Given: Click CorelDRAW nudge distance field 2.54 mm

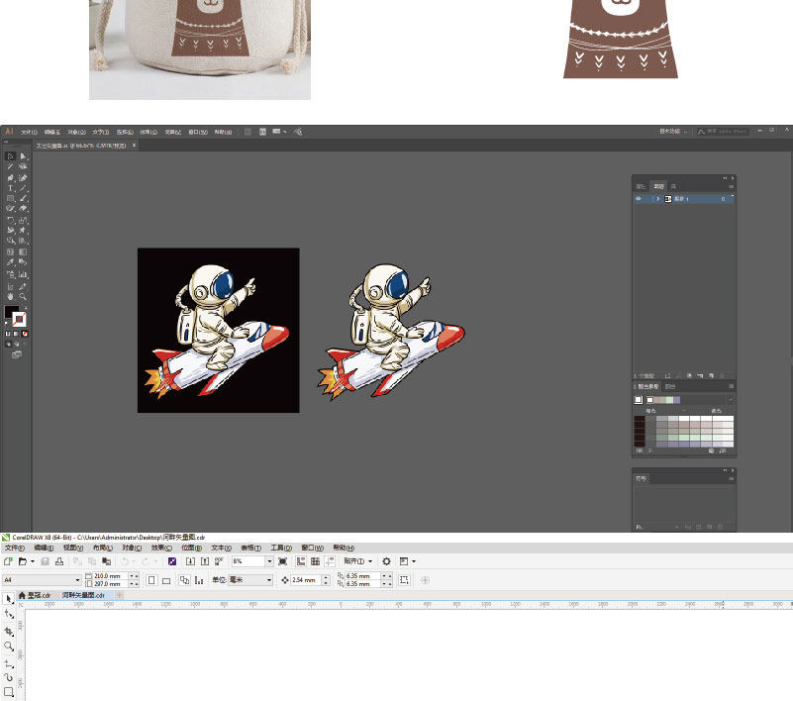Looking at the screenshot, I should pyautogui.click(x=306, y=580).
